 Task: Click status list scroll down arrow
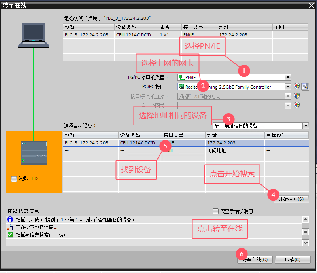point(306,243)
